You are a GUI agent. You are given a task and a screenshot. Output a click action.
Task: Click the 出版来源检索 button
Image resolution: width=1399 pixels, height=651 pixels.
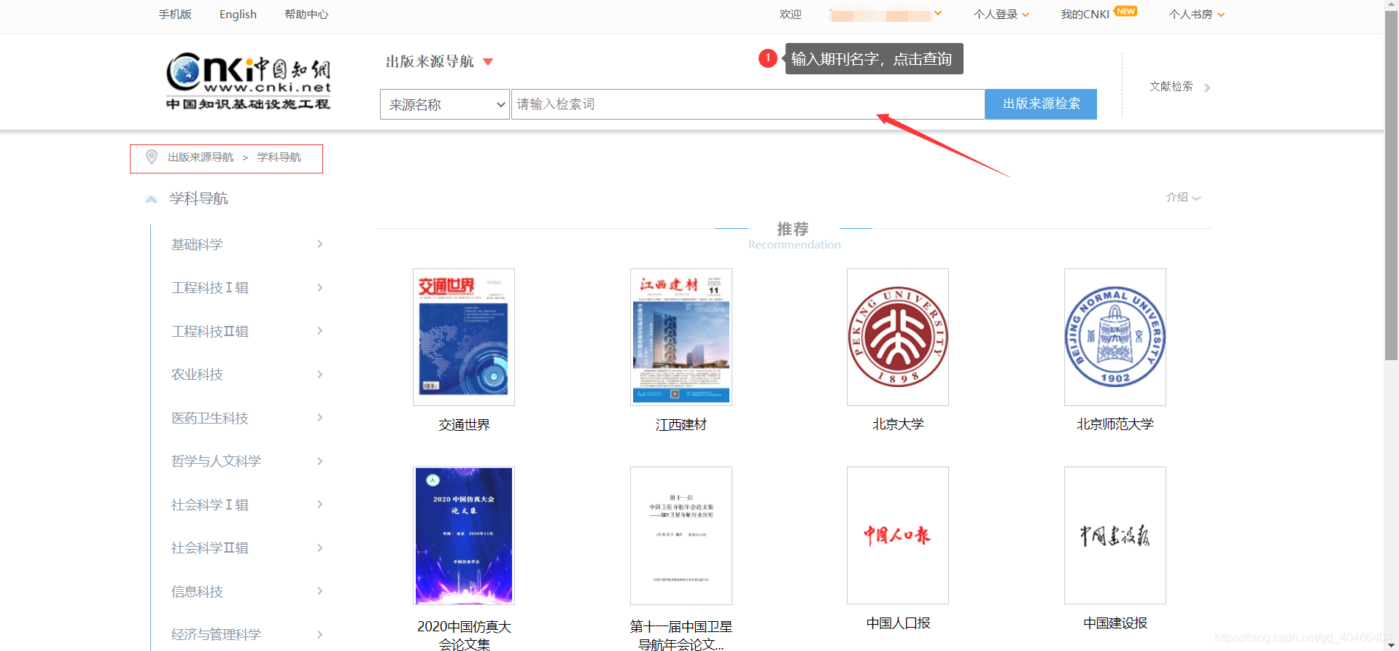point(1041,104)
